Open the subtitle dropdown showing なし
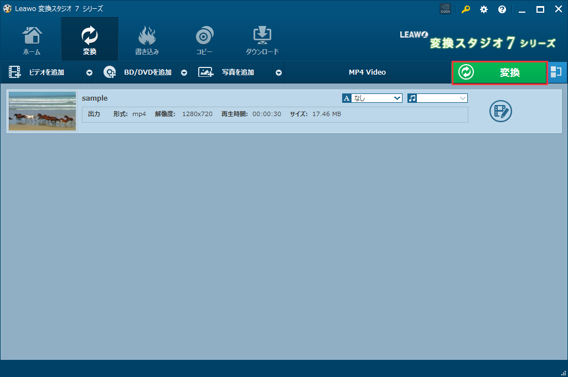 point(371,98)
